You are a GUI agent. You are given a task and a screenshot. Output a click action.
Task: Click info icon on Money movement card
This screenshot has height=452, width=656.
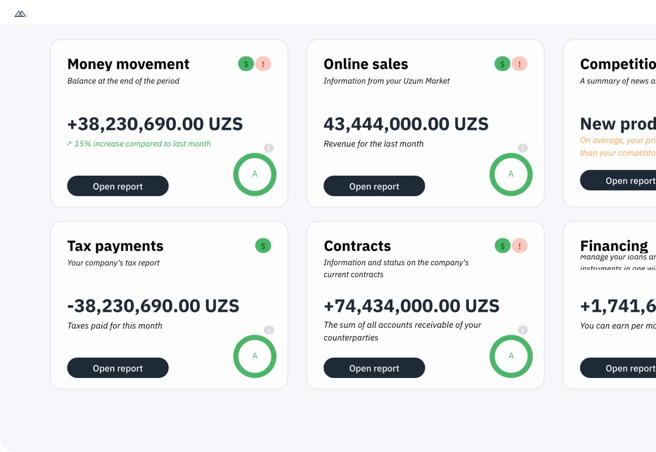pos(269,148)
